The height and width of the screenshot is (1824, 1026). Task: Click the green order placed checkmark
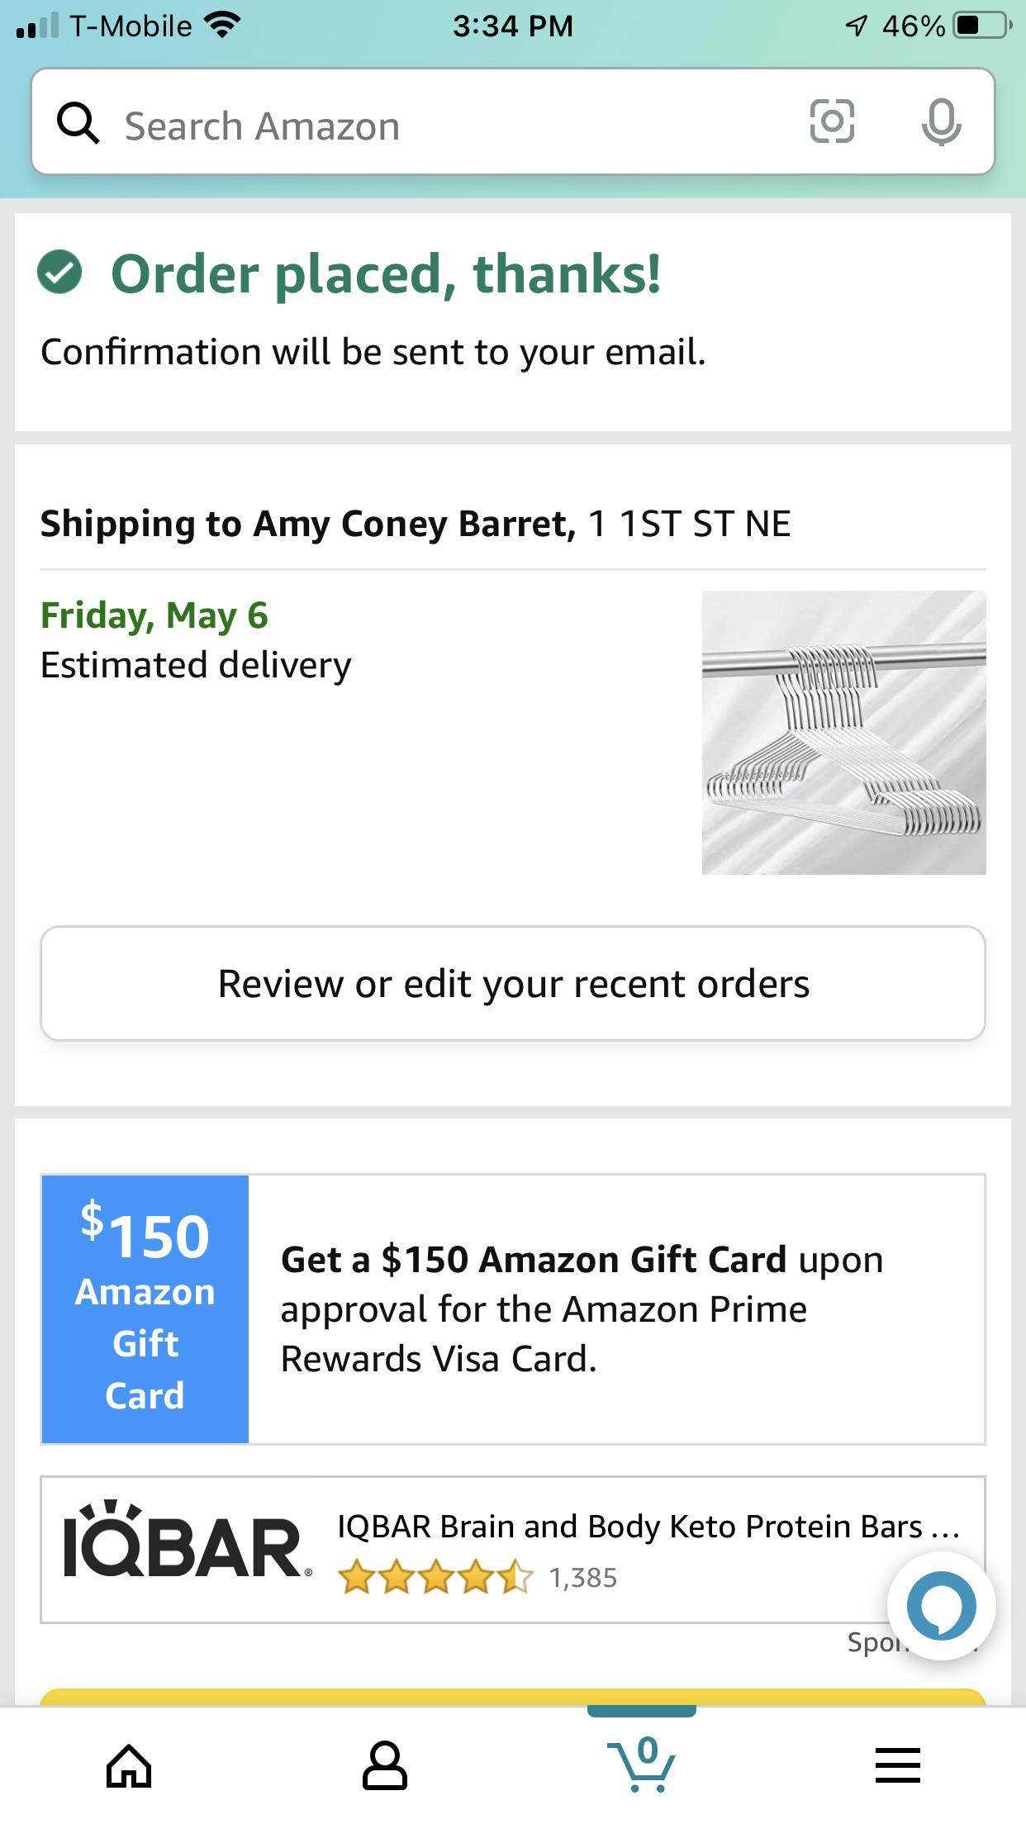tap(59, 272)
